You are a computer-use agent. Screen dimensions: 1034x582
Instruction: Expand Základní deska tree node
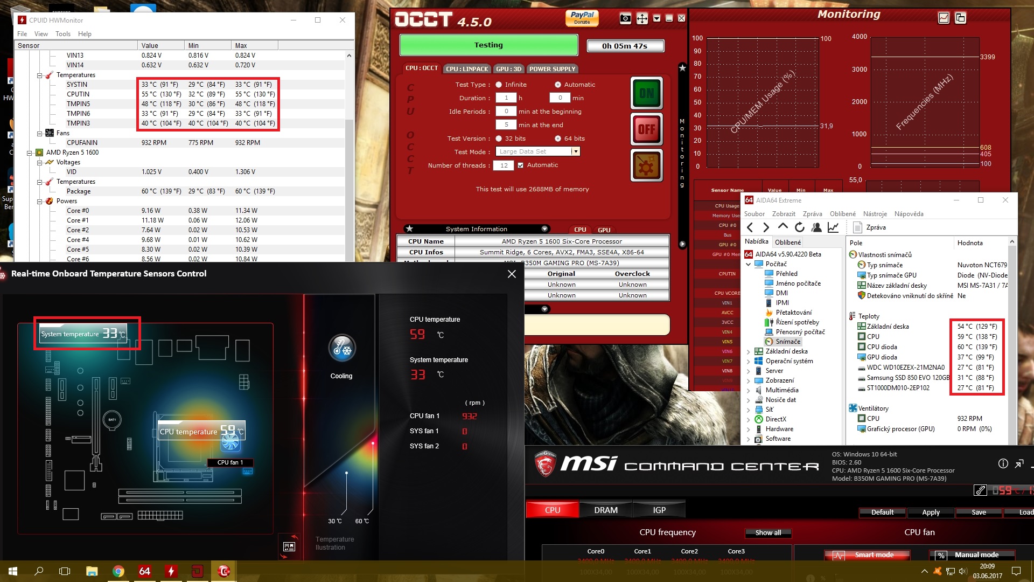point(748,351)
